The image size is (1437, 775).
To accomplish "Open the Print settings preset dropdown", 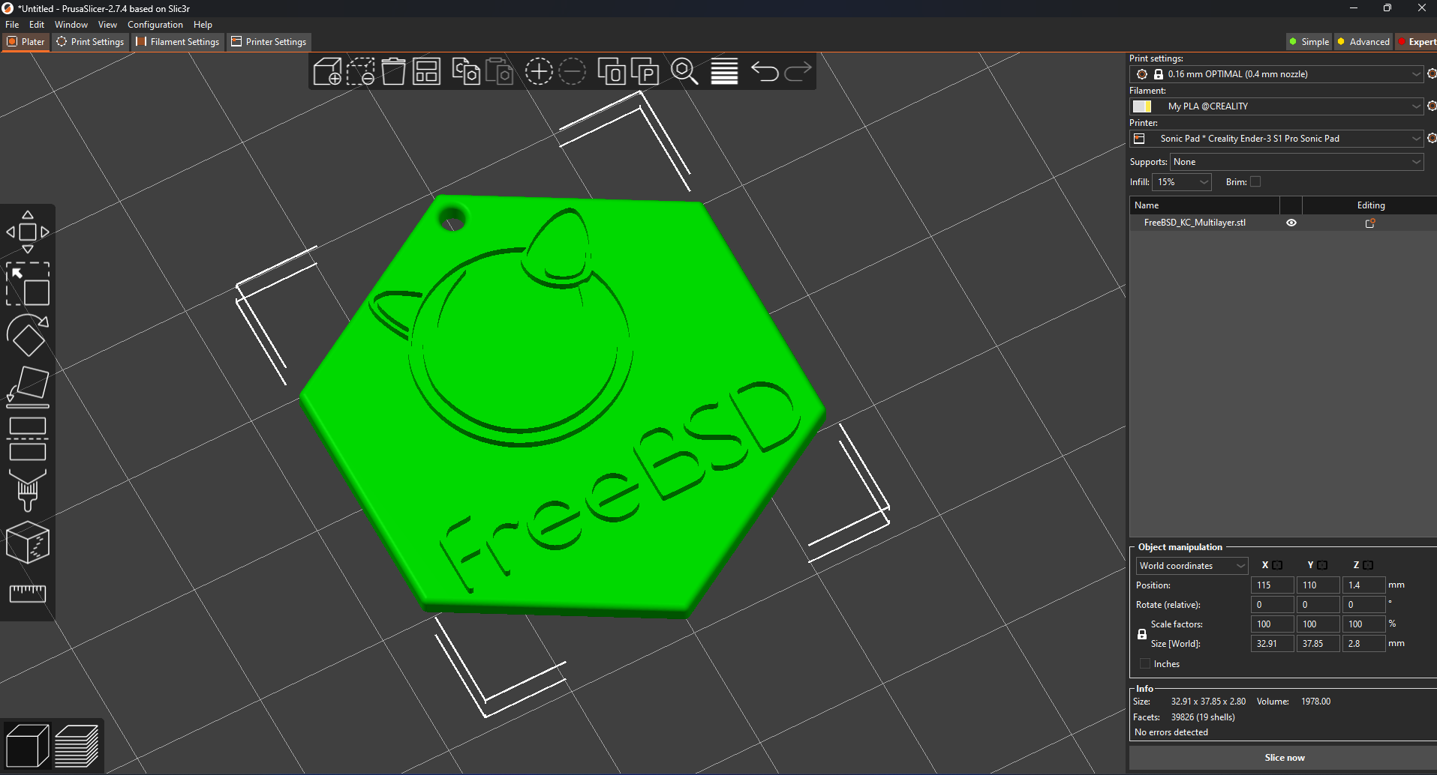I will 1276,74.
